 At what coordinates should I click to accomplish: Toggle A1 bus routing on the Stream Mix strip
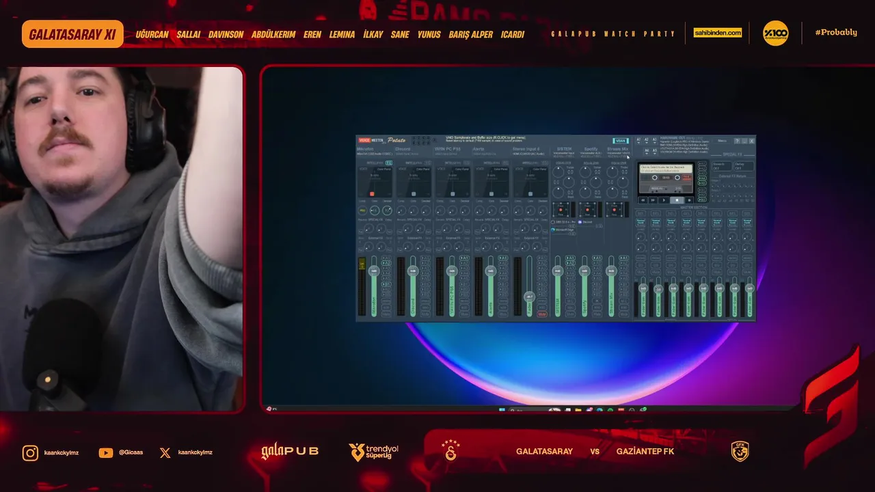pyautogui.click(x=624, y=258)
